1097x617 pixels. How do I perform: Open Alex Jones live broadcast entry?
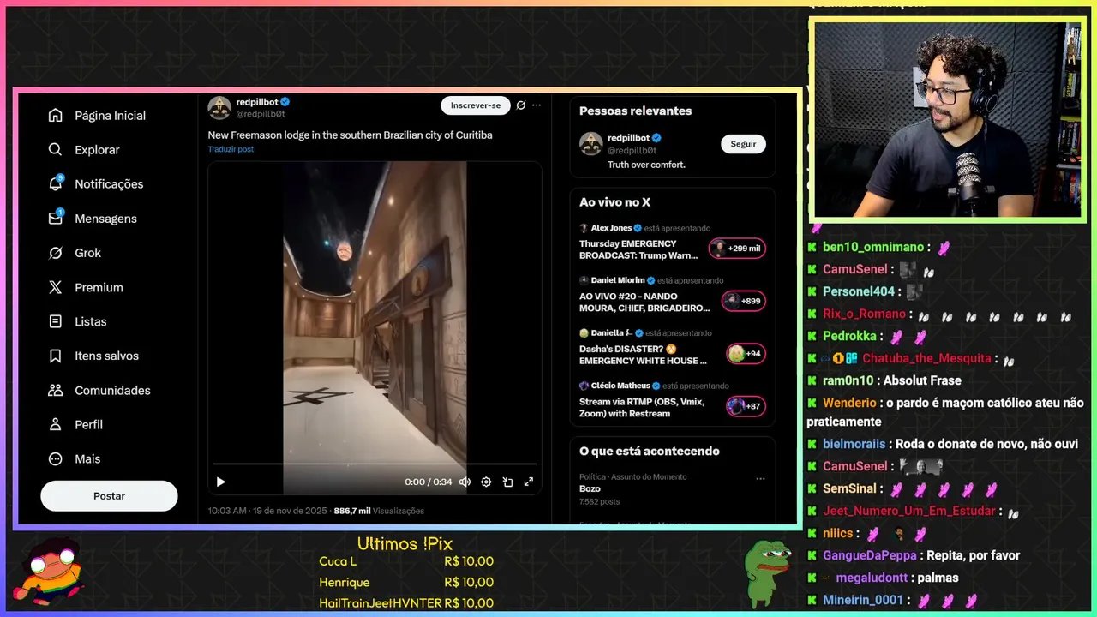click(673, 243)
